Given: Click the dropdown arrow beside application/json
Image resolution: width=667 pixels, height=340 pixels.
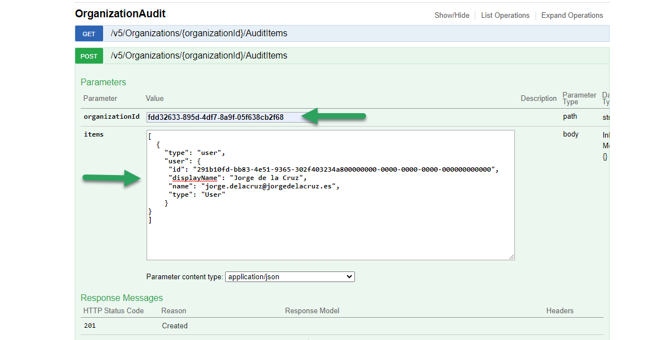Looking at the screenshot, I should [x=349, y=276].
